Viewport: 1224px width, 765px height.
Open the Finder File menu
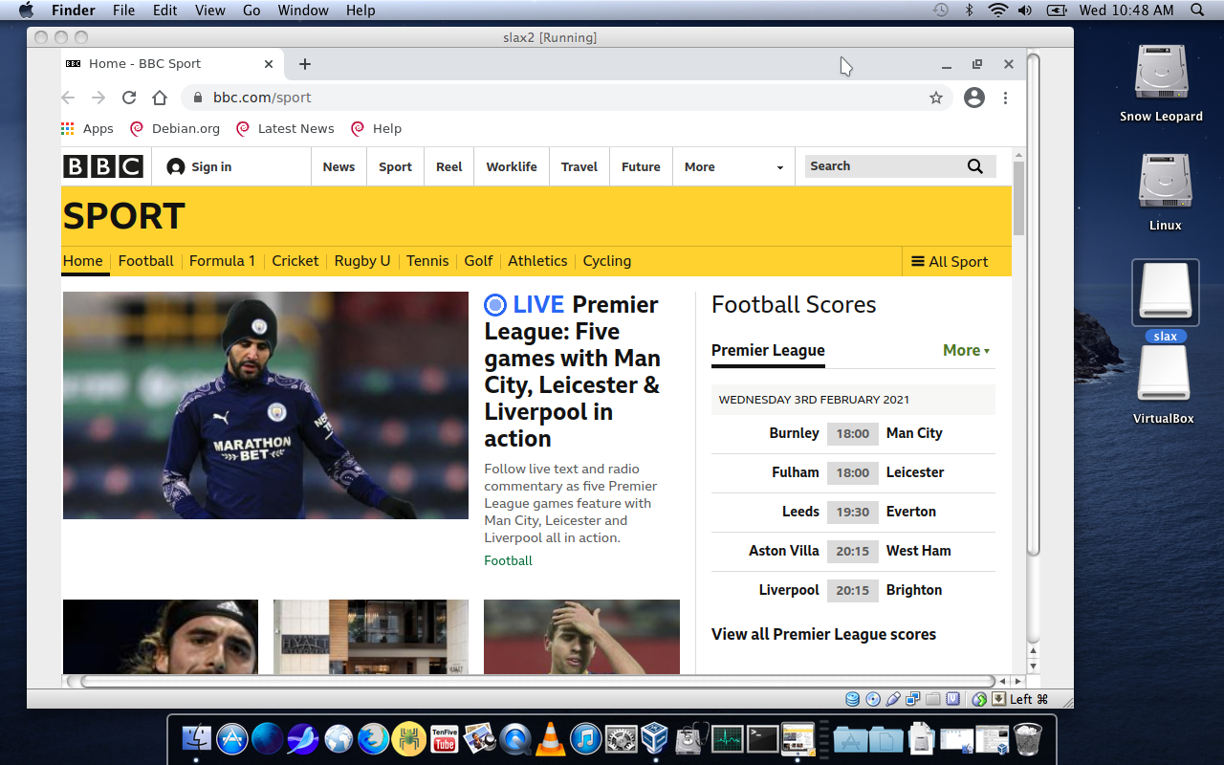point(123,11)
